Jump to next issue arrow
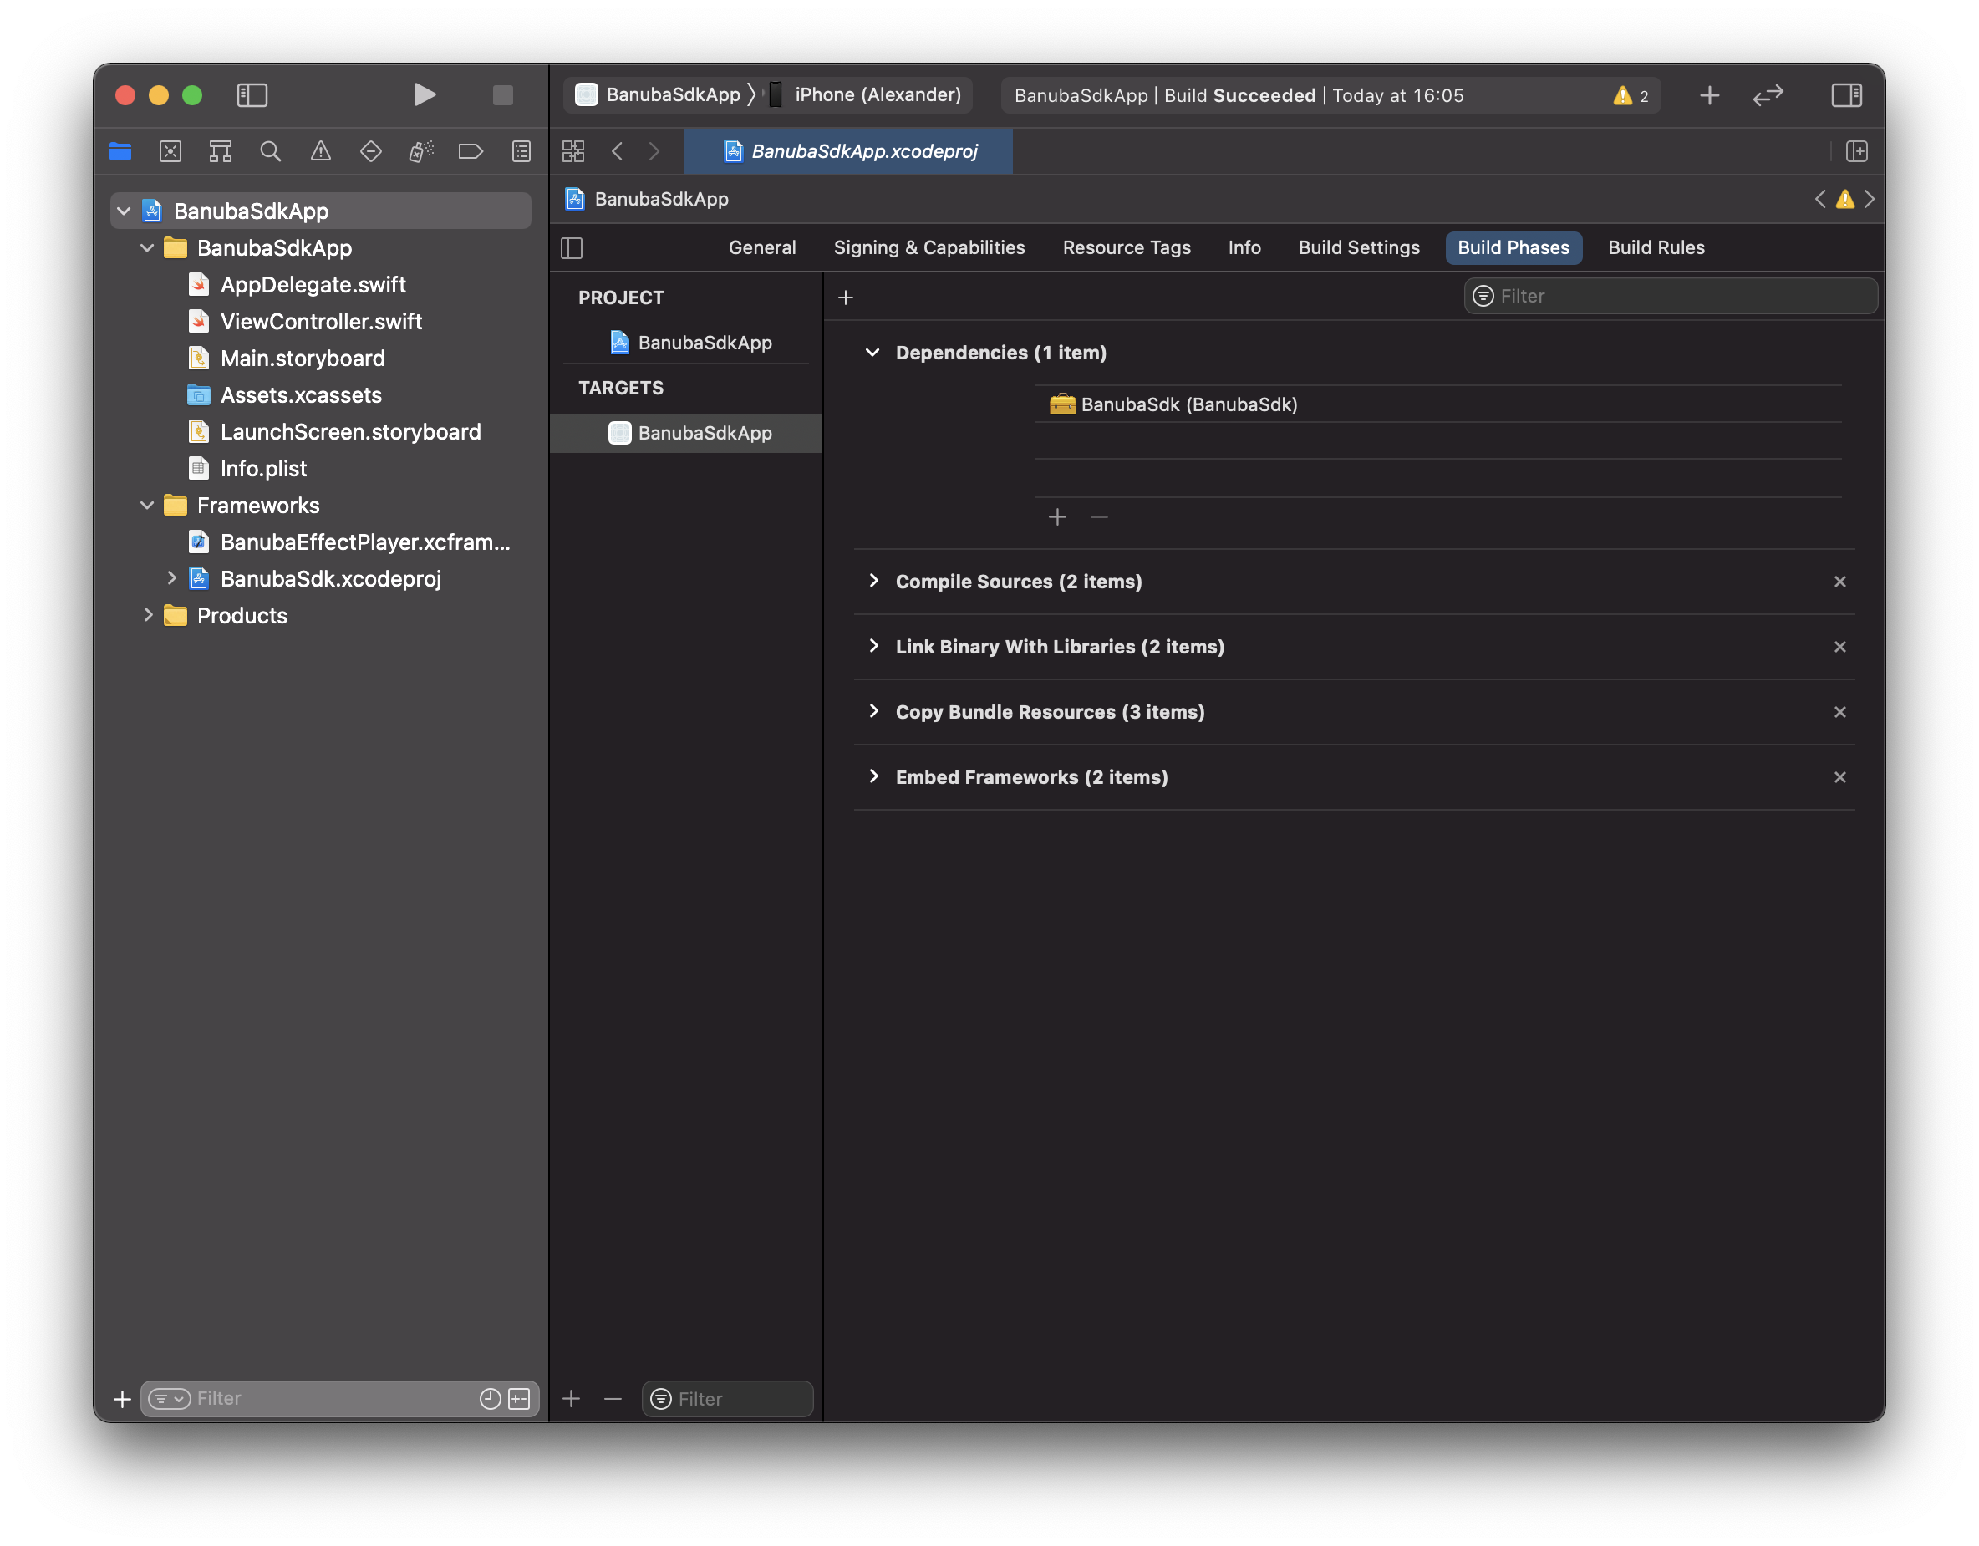The height and width of the screenshot is (1546, 1979). (1870, 198)
